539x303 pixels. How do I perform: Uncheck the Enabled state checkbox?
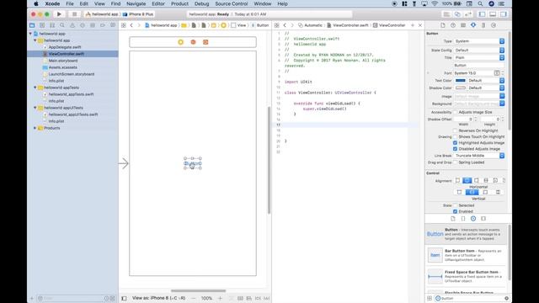[x=455, y=211]
